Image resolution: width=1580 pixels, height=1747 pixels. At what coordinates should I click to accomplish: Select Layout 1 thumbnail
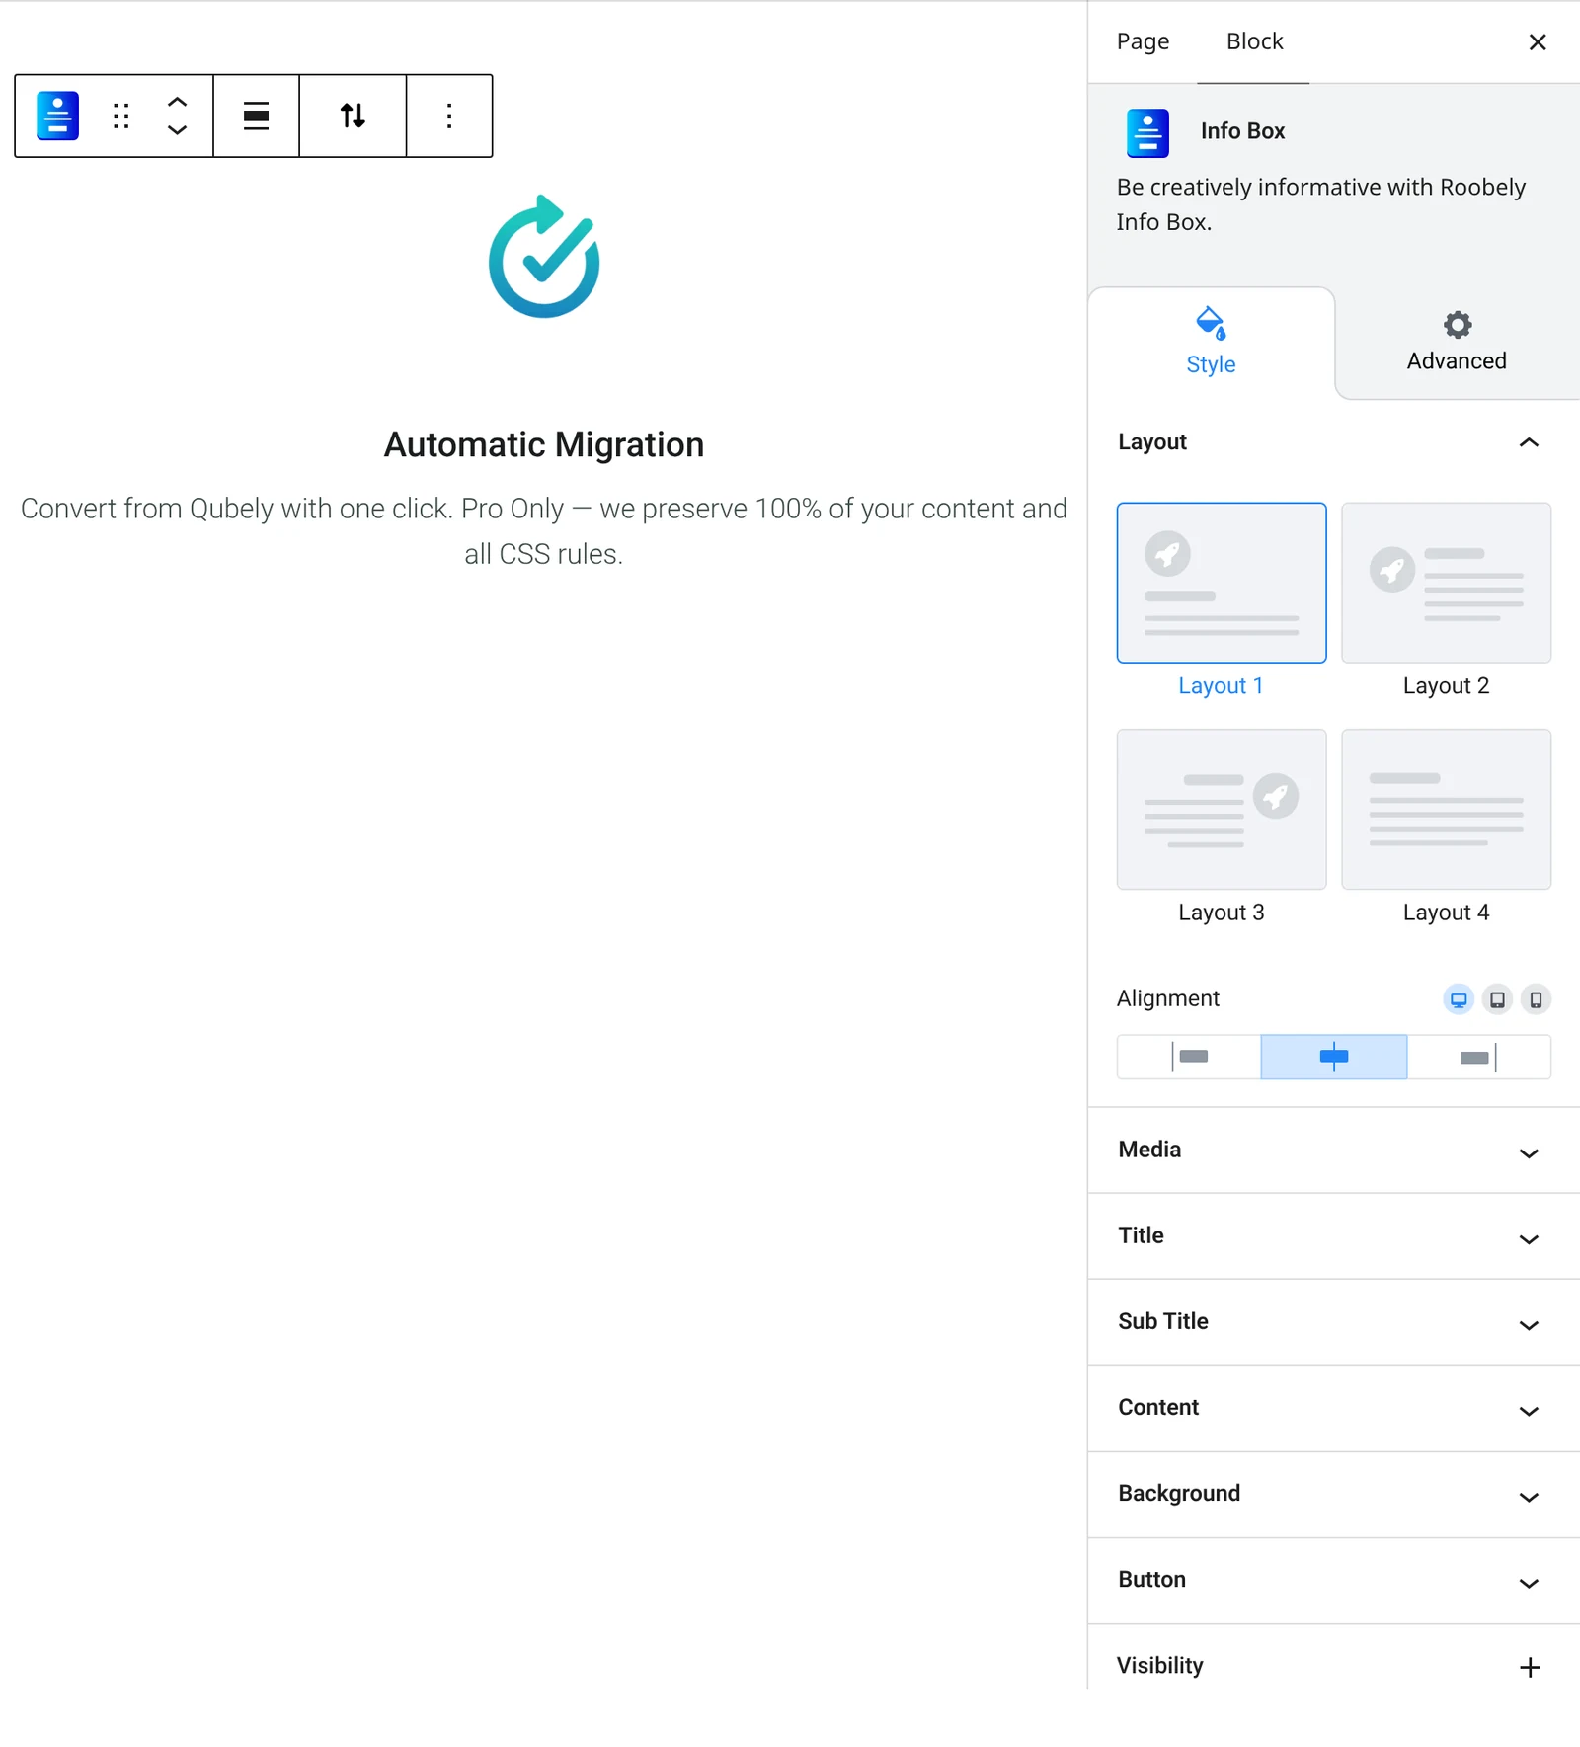(x=1222, y=583)
